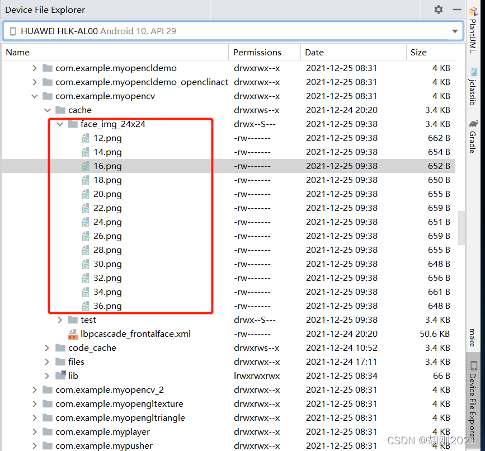Click the vertical scrollbar thumb of the file tree
The image size is (485, 451).
point(462,228)
